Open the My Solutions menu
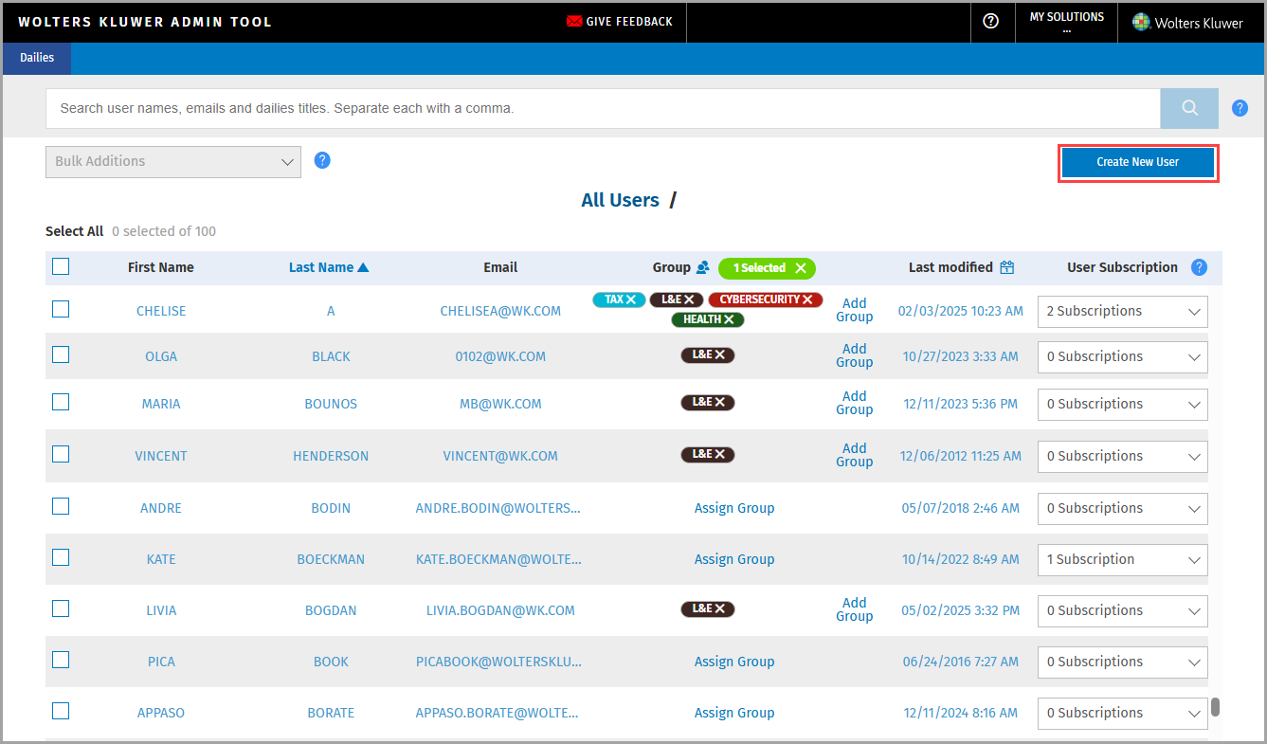Image resolution: width=1267 pixels, height=744 pixels. coord(1067,22)
